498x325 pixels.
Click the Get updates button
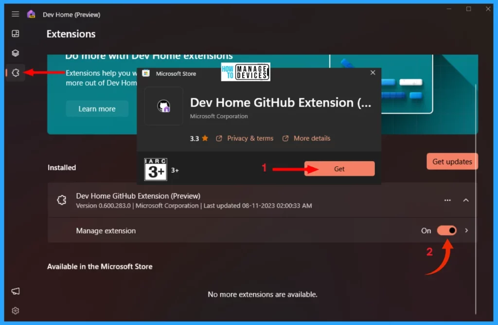click(x=452, y=162)
